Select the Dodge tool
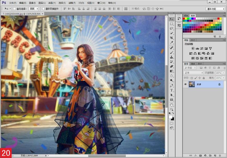Image resolution: width=227 pixels, height=158 pixels. point(172,80)
